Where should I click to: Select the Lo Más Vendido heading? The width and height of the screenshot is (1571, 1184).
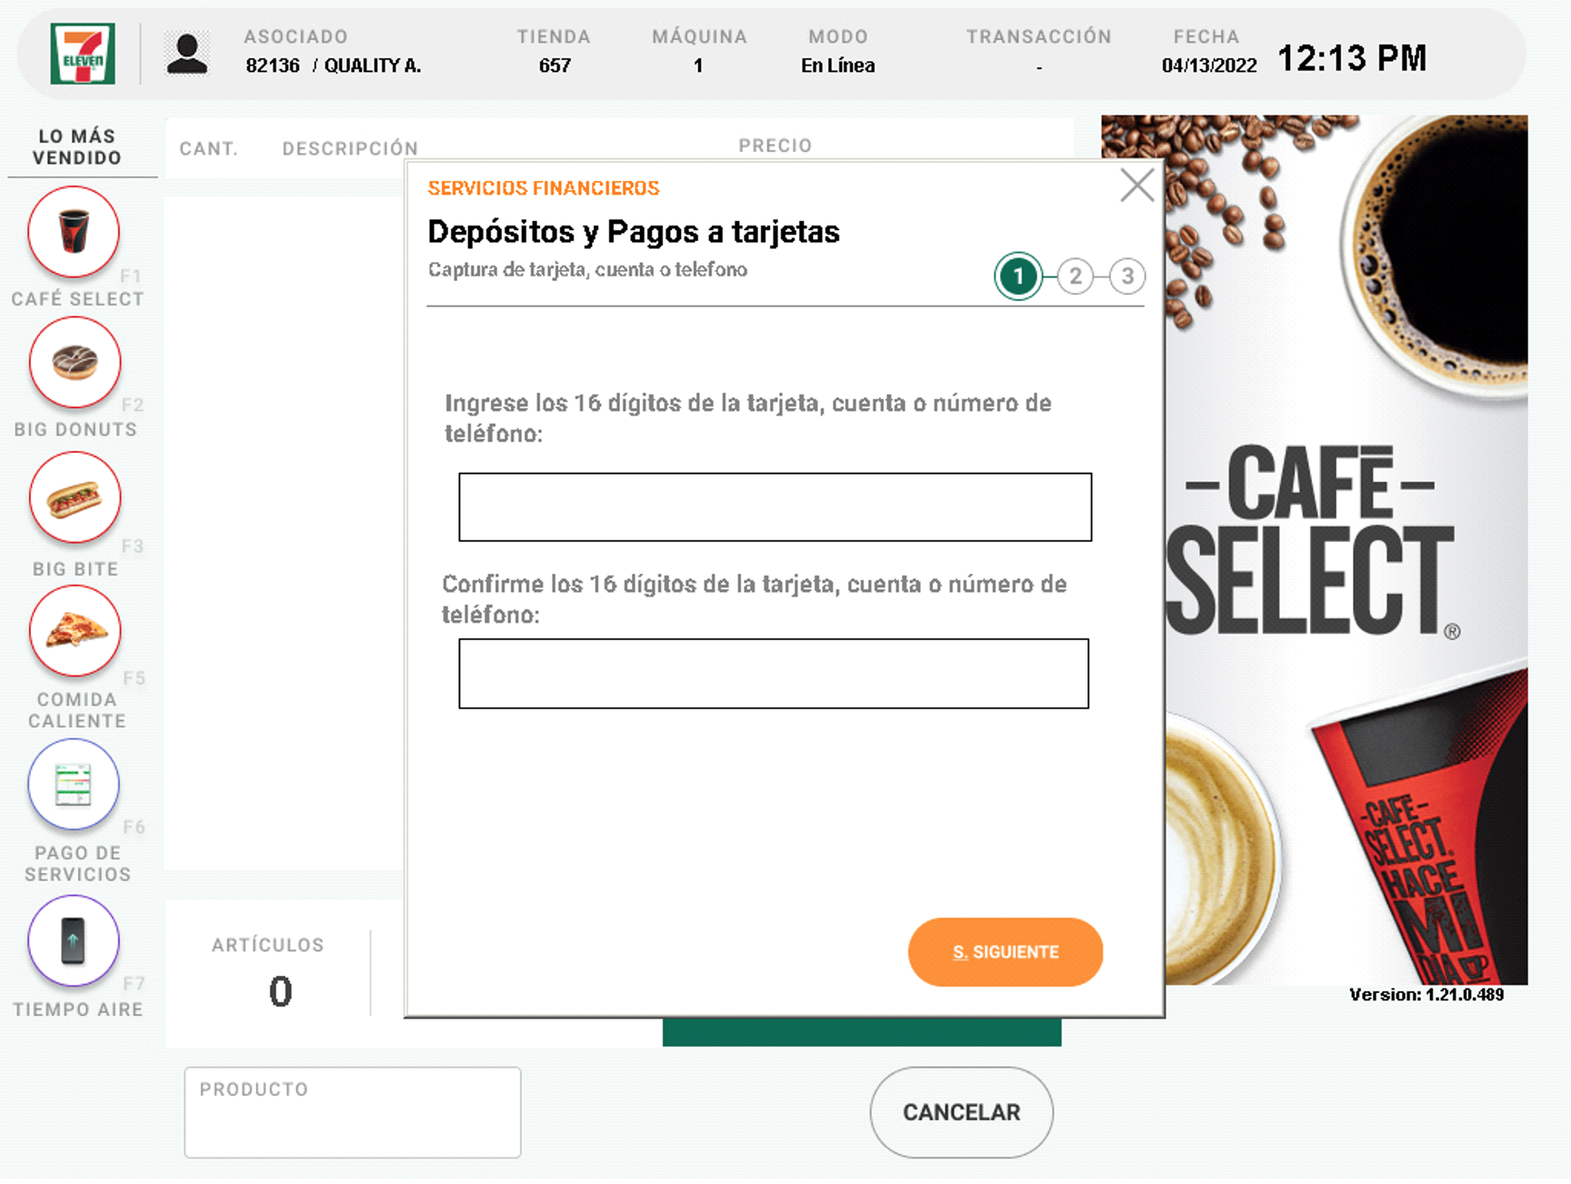coord(77,147)
